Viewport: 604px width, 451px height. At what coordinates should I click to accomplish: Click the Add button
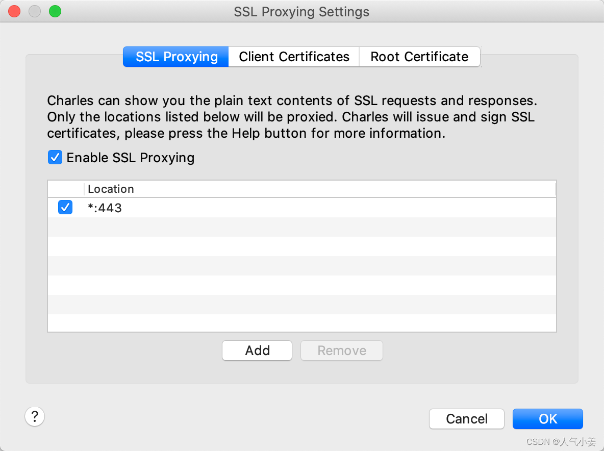coord(257,350)
